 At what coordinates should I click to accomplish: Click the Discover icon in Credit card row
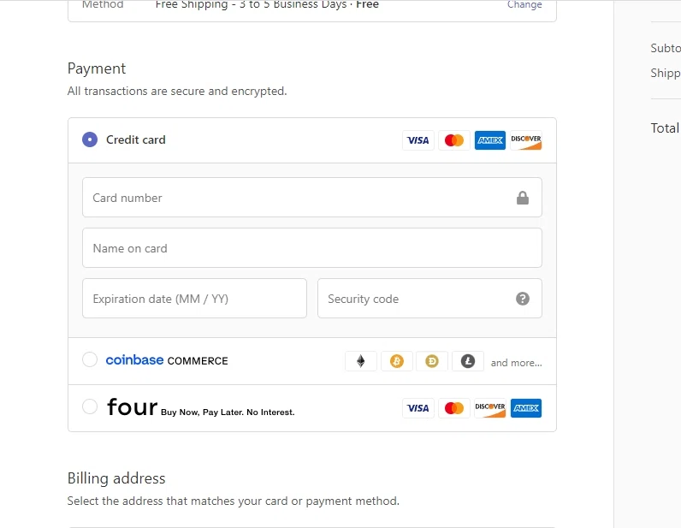[x=526, y=140]
